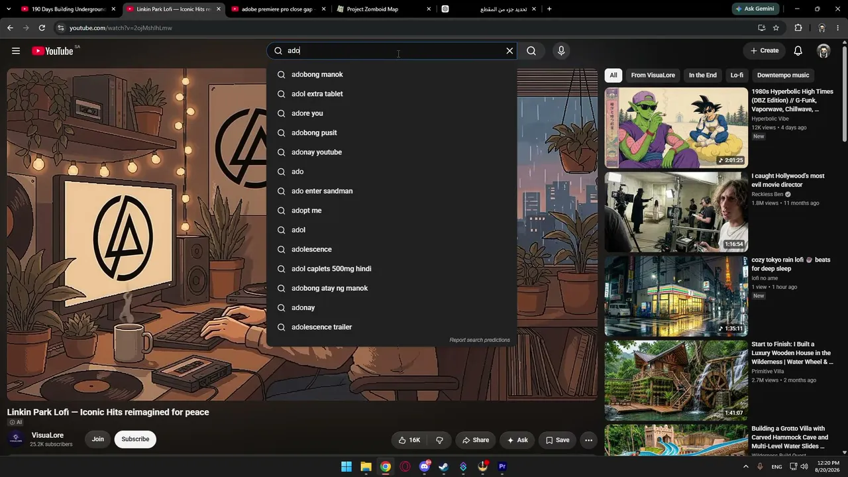Join the VisuaLore channel membership
The image size is (848, 477).
point(98,439)
